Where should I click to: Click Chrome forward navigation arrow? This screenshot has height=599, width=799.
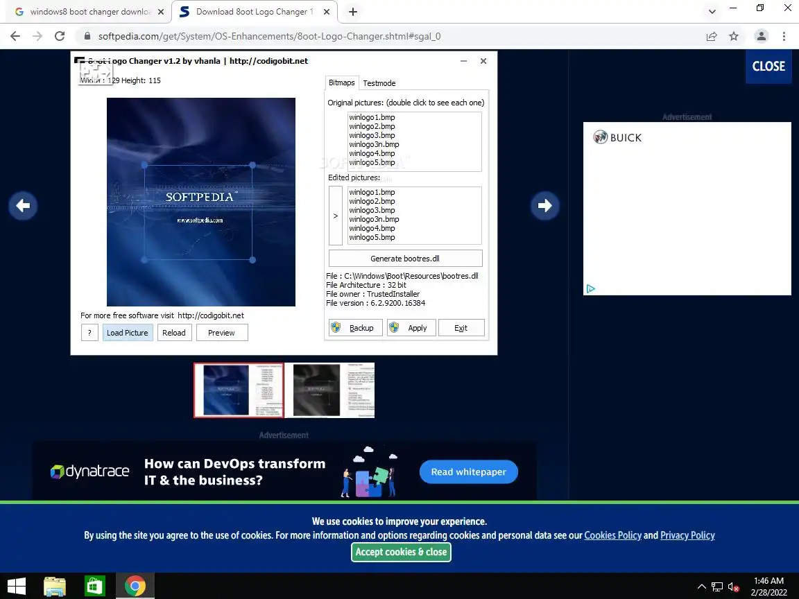pyautogui.click(x=37, y=36)
